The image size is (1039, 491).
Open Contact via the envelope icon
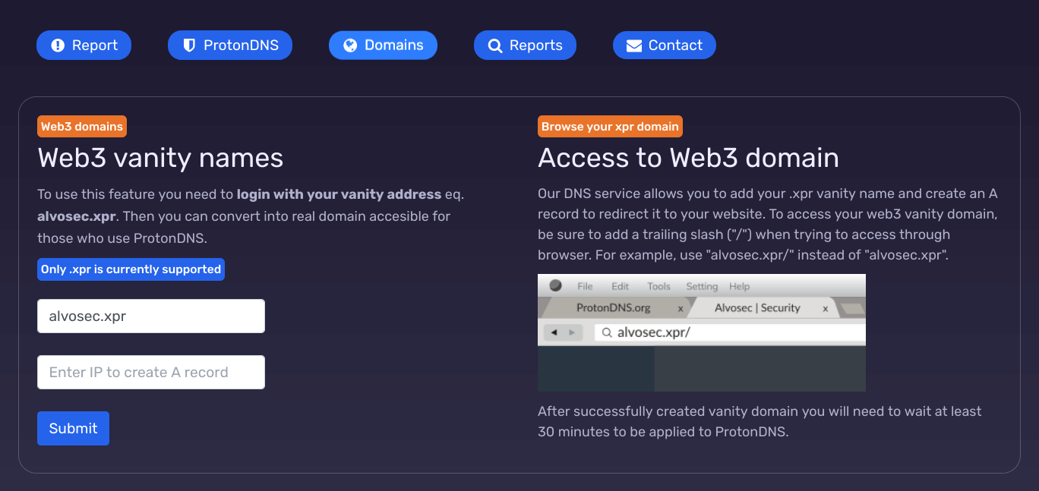pos(634,46)
